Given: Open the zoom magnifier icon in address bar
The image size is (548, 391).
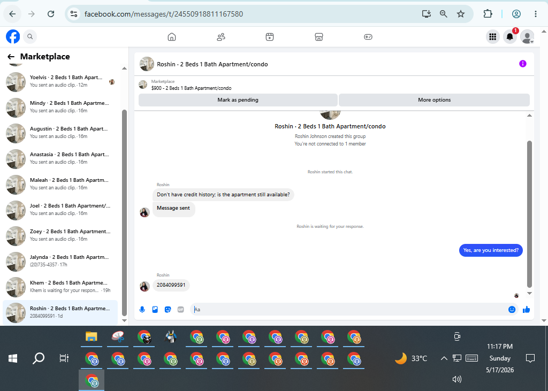Looking at the screenshot, I should tap(443, 14).
